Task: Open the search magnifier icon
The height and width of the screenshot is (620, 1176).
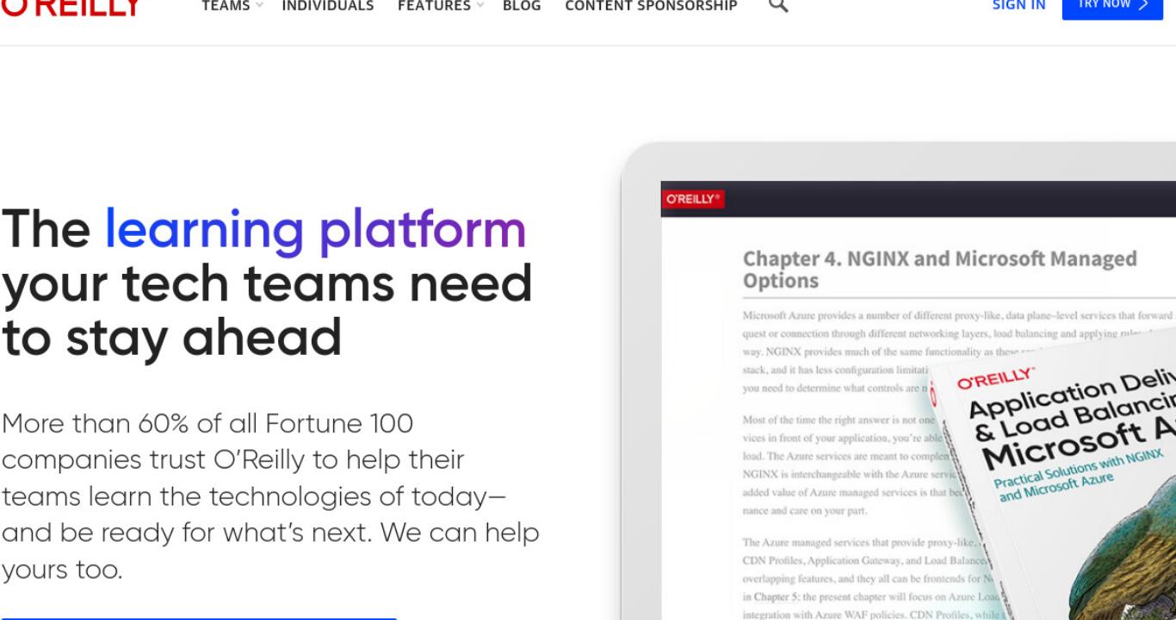Action: tap(778, 5)
